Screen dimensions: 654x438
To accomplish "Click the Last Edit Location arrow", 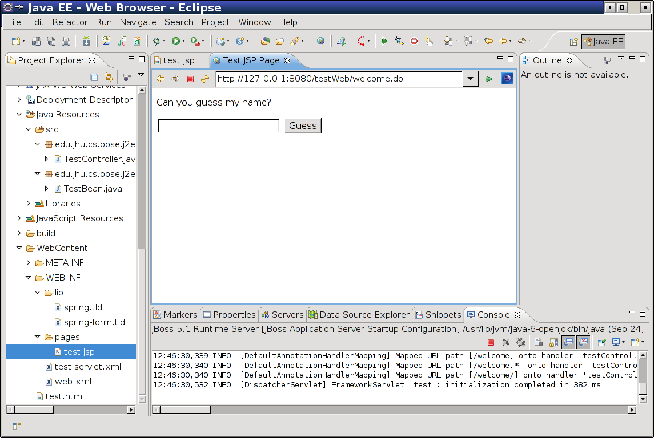I will pos(488,41).
